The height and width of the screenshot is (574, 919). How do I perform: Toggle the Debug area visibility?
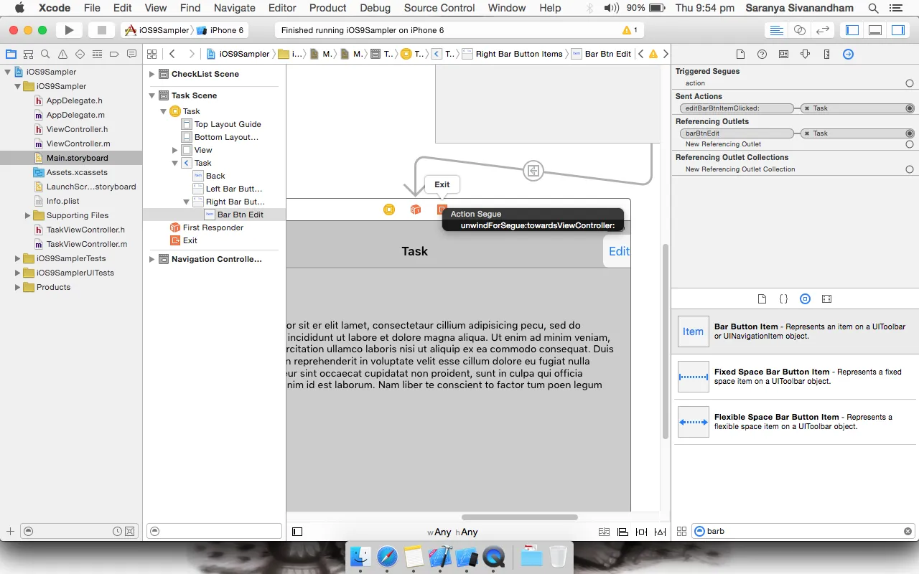tap(875, 30)
